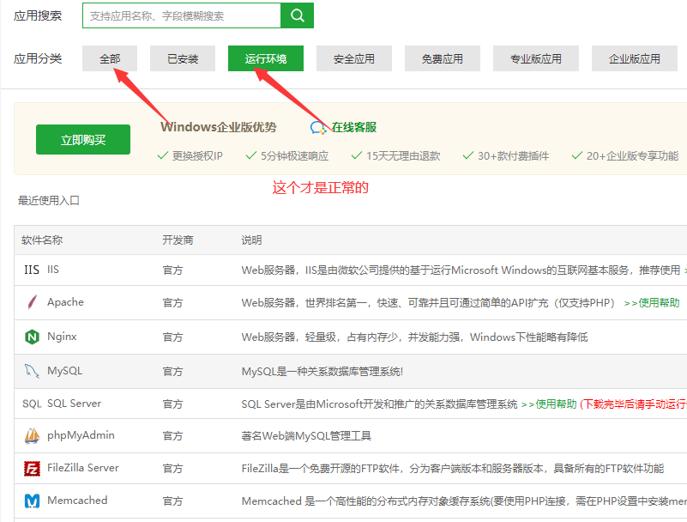Click the phpMyAdmin software name
The width and height of the screenshot is (687, 522).
81,435
